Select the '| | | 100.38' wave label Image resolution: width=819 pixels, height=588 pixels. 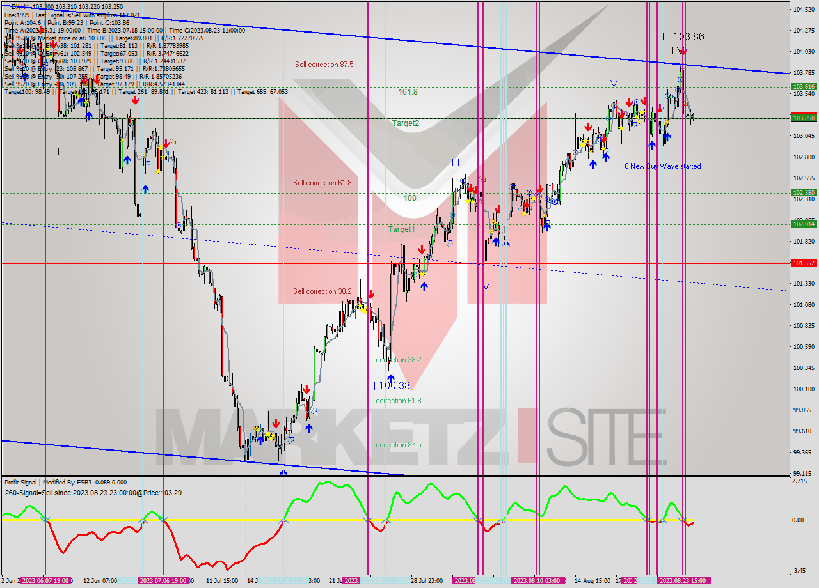click(386, 385)
